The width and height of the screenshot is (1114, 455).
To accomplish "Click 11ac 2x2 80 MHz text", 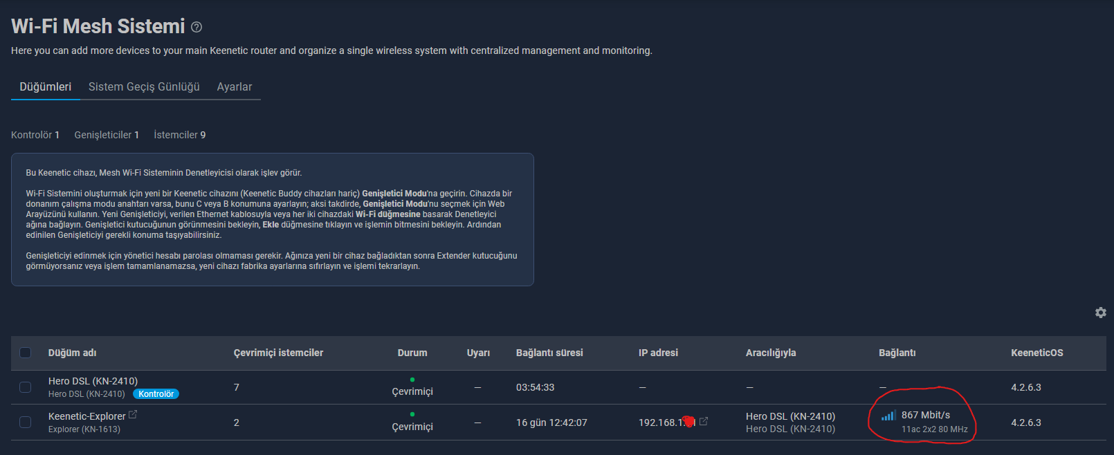I will click(935, 429).
